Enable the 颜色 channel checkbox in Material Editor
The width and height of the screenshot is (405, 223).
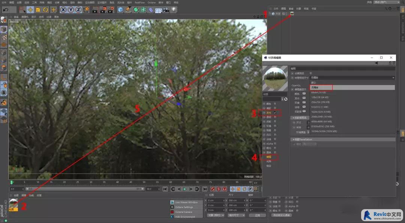tap(275, 104)
